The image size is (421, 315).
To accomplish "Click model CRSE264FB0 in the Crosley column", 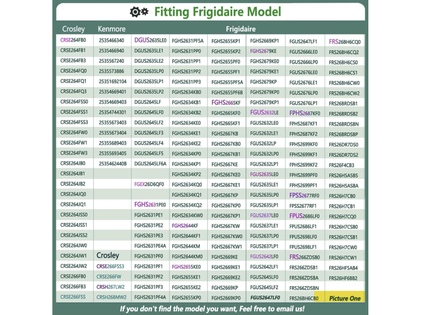I will coord(73,40).
